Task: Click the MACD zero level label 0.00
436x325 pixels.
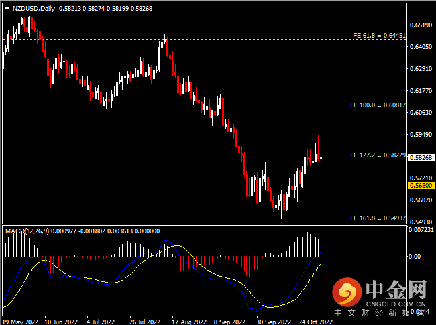Action: [x=415, y=256]
